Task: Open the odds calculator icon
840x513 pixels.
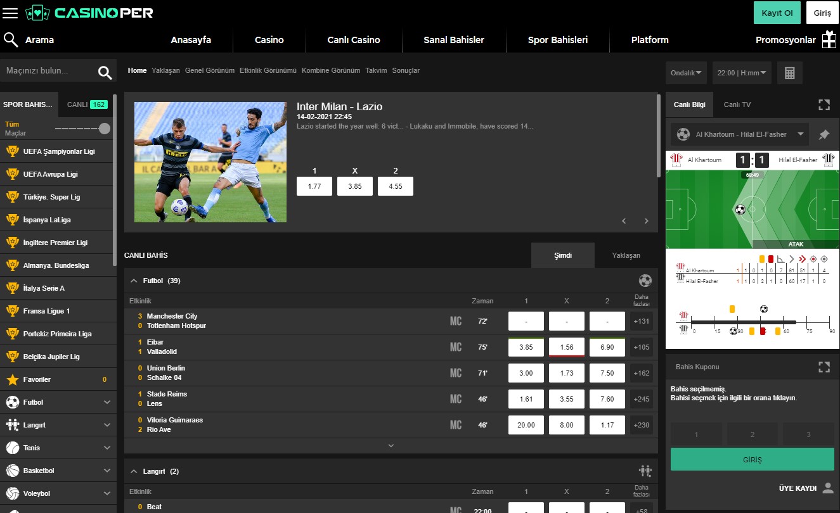Action: 789,73
